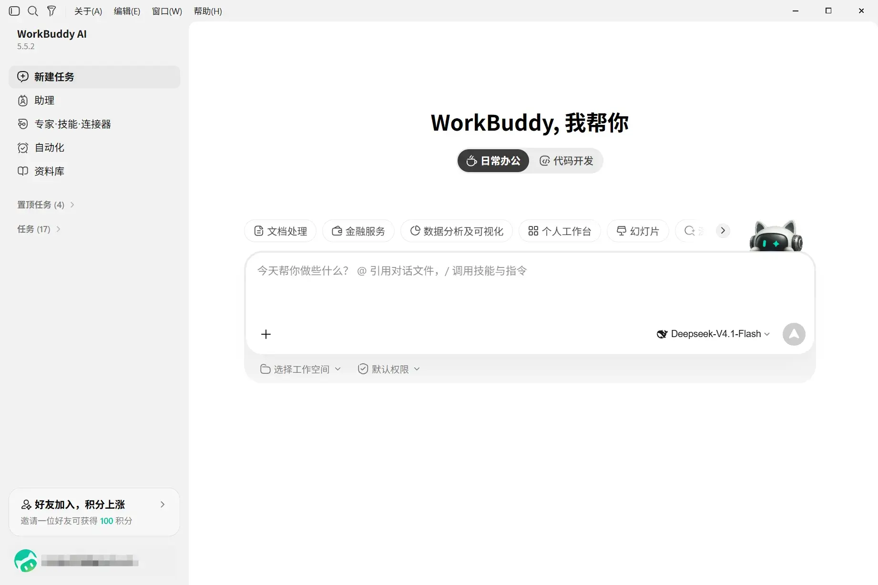The height and width of the screenshot is (585, 878).
Task: Open the 助理 assistant page
Action: click(94, 101)
